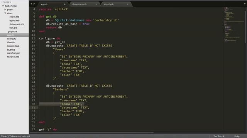The height and width of the screenshot is (138, 247).
Task: Click on 'barbershop.db' string
Action: click(106, 20)
